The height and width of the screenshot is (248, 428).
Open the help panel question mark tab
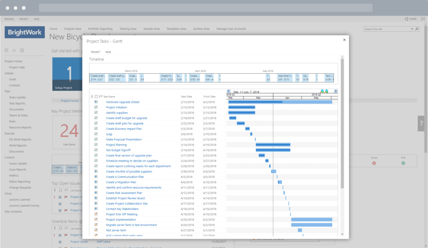pyautogui.click(x=421, y=123)
